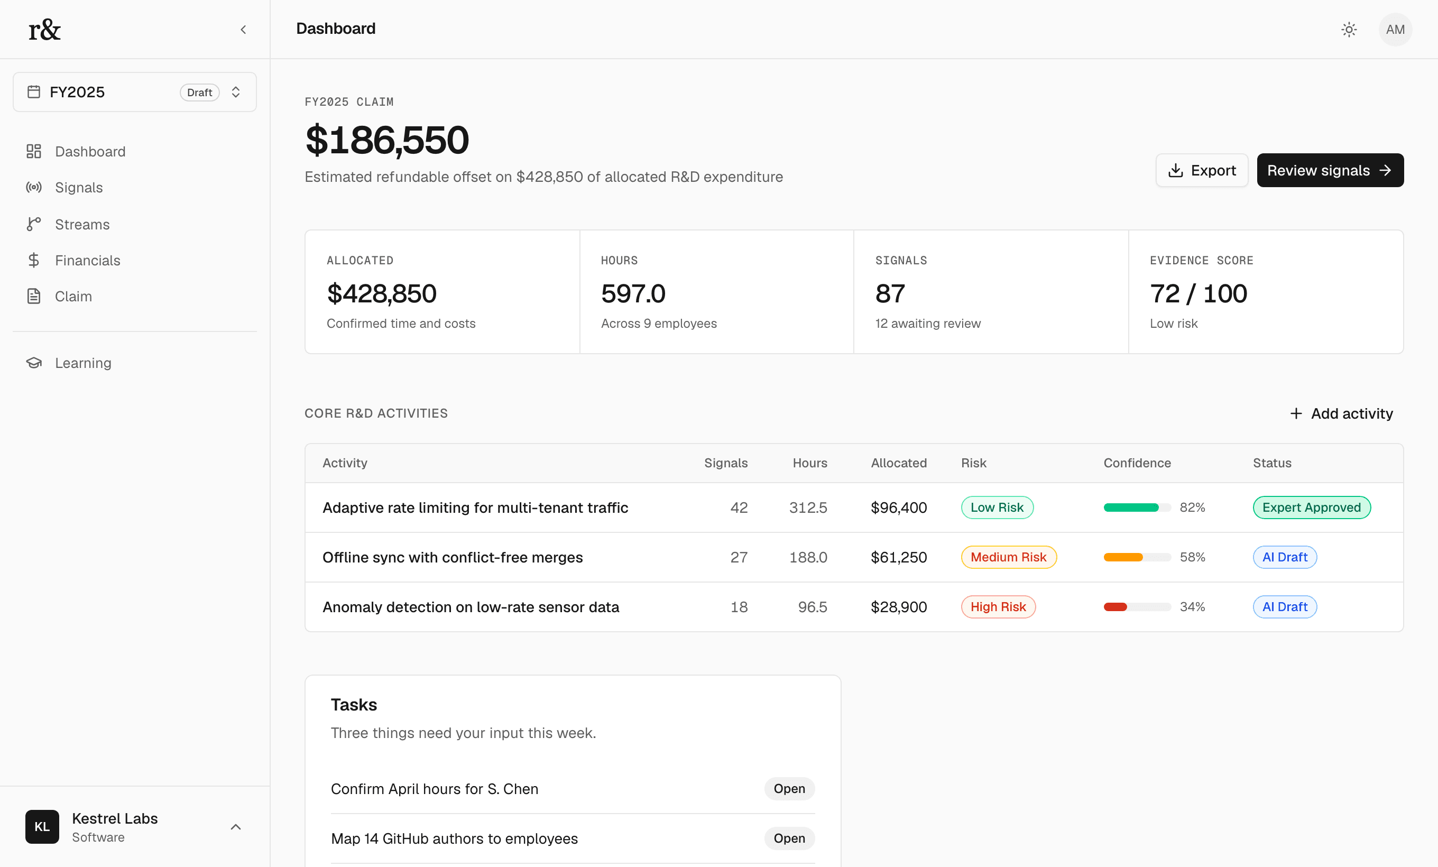The height and width of the screenshot is (867, 1438).
Task: Click the Financials dollar icon in the sidebar
Action: coord(34,260)
